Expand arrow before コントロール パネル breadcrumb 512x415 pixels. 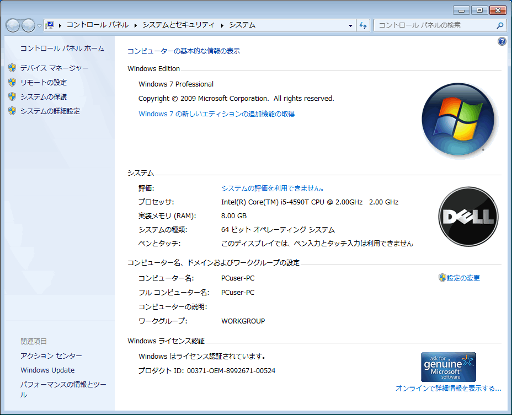pos(60,25)
